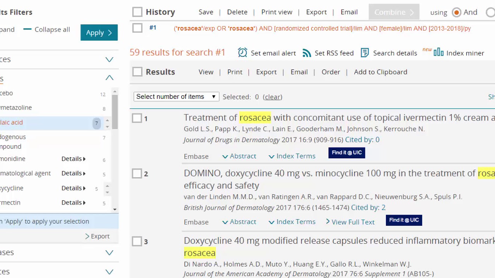Screen dimensions: 495x278
Task: Click the search query text in history
Action: (x=322, y=28)
